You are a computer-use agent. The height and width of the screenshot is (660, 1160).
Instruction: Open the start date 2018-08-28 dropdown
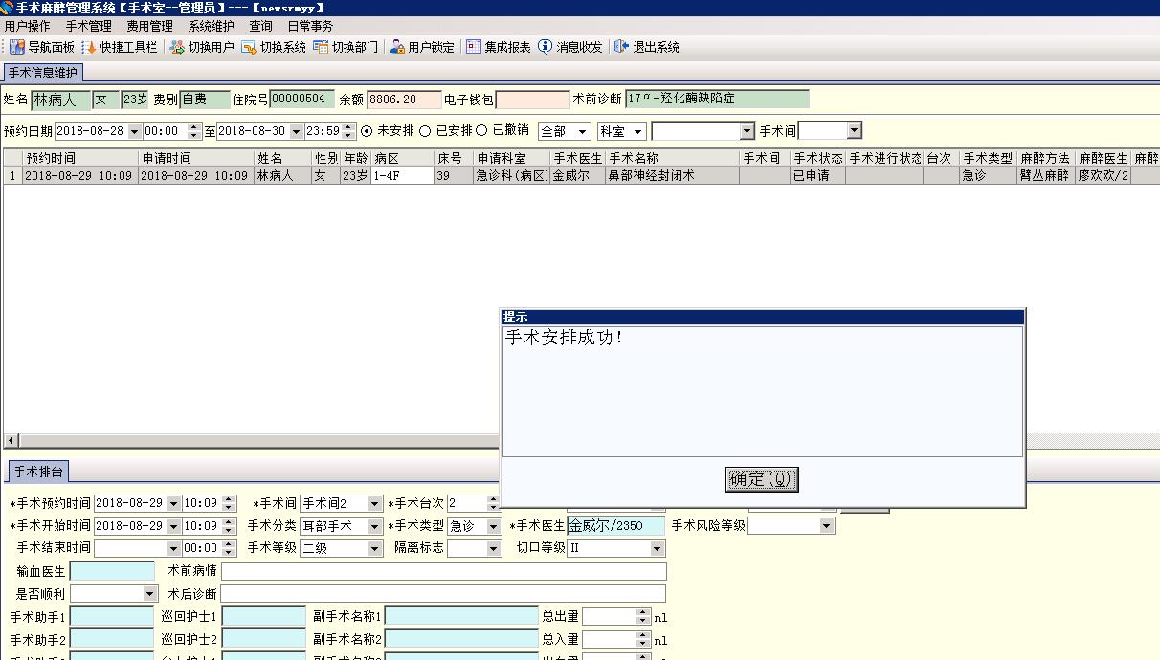click(133, 131)
